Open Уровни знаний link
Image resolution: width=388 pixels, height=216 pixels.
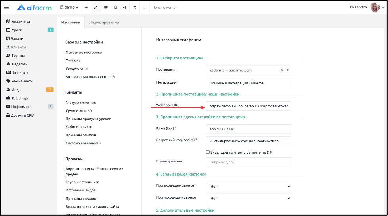[x=79, y=111]
